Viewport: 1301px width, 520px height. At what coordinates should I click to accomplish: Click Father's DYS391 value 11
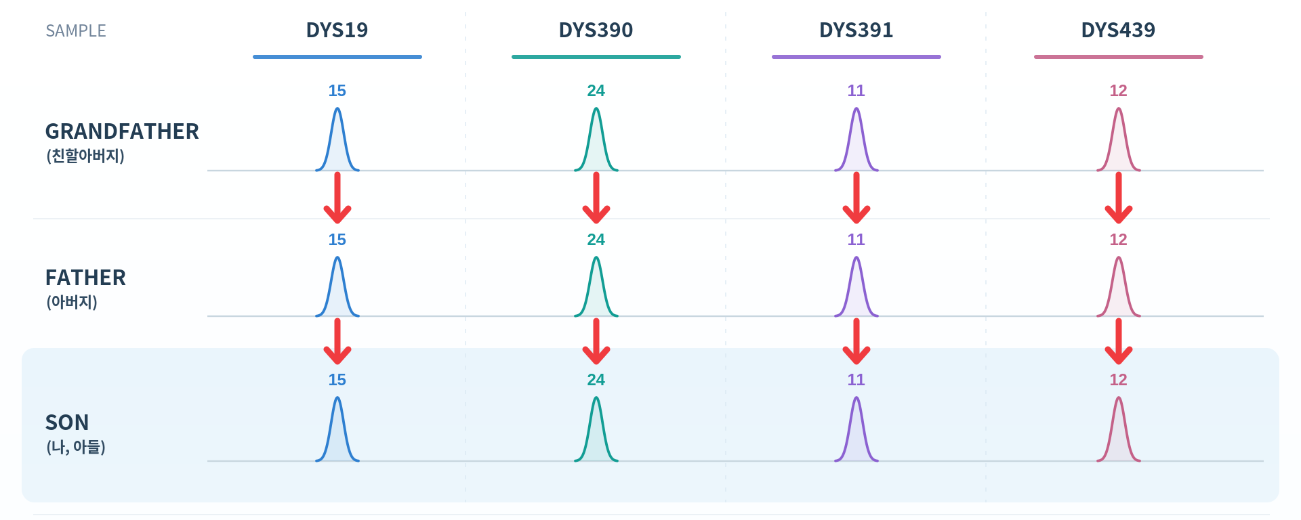856,240
